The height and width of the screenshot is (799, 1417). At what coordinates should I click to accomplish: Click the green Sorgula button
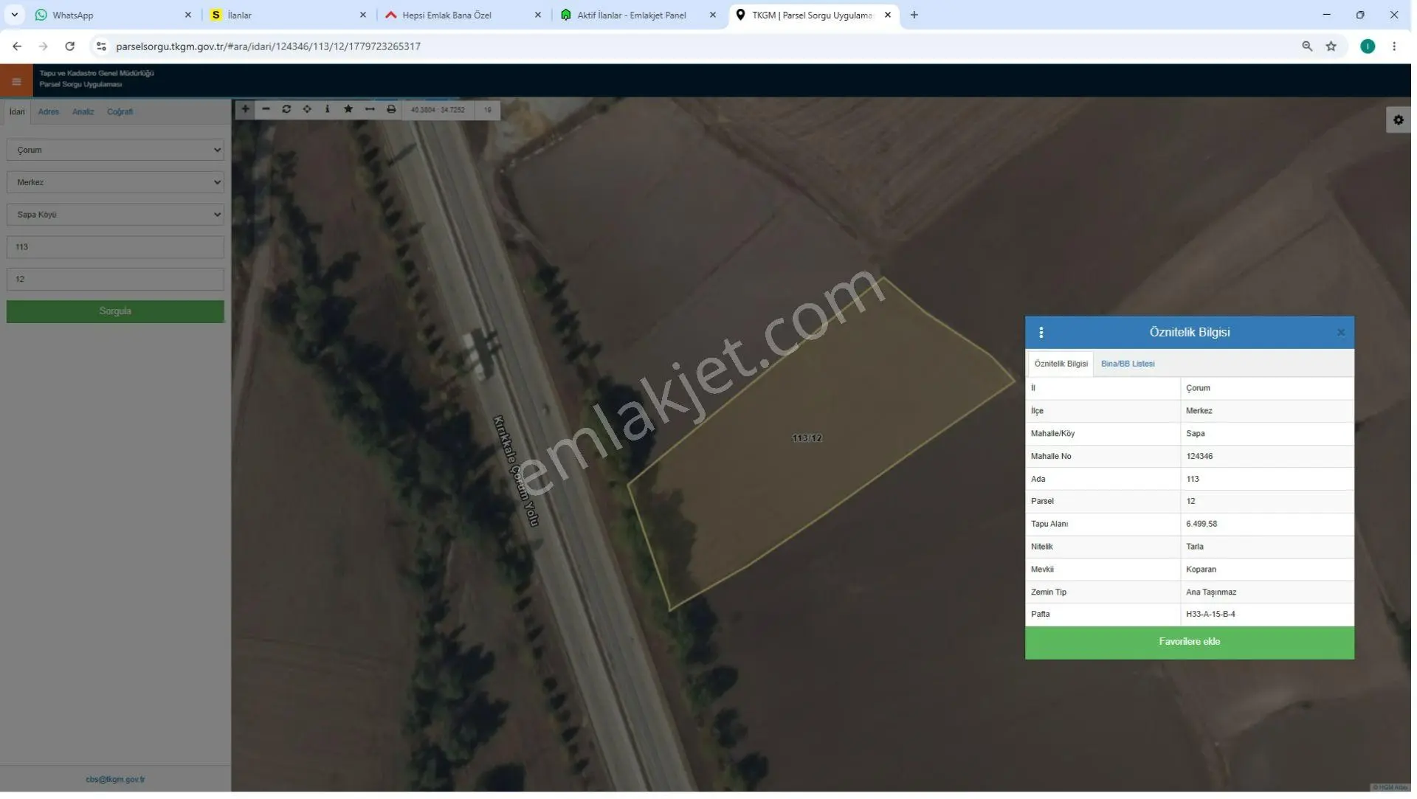[x=115, y=311]
